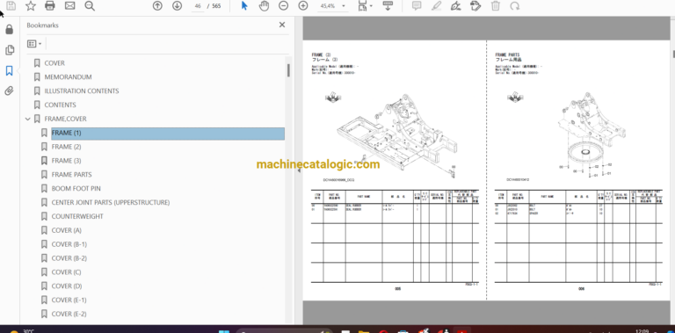Image resolution: width=675 pixels, height=333 pixels.
Task: Click the rotate arrow icon
Action: [x=514, y=5]
